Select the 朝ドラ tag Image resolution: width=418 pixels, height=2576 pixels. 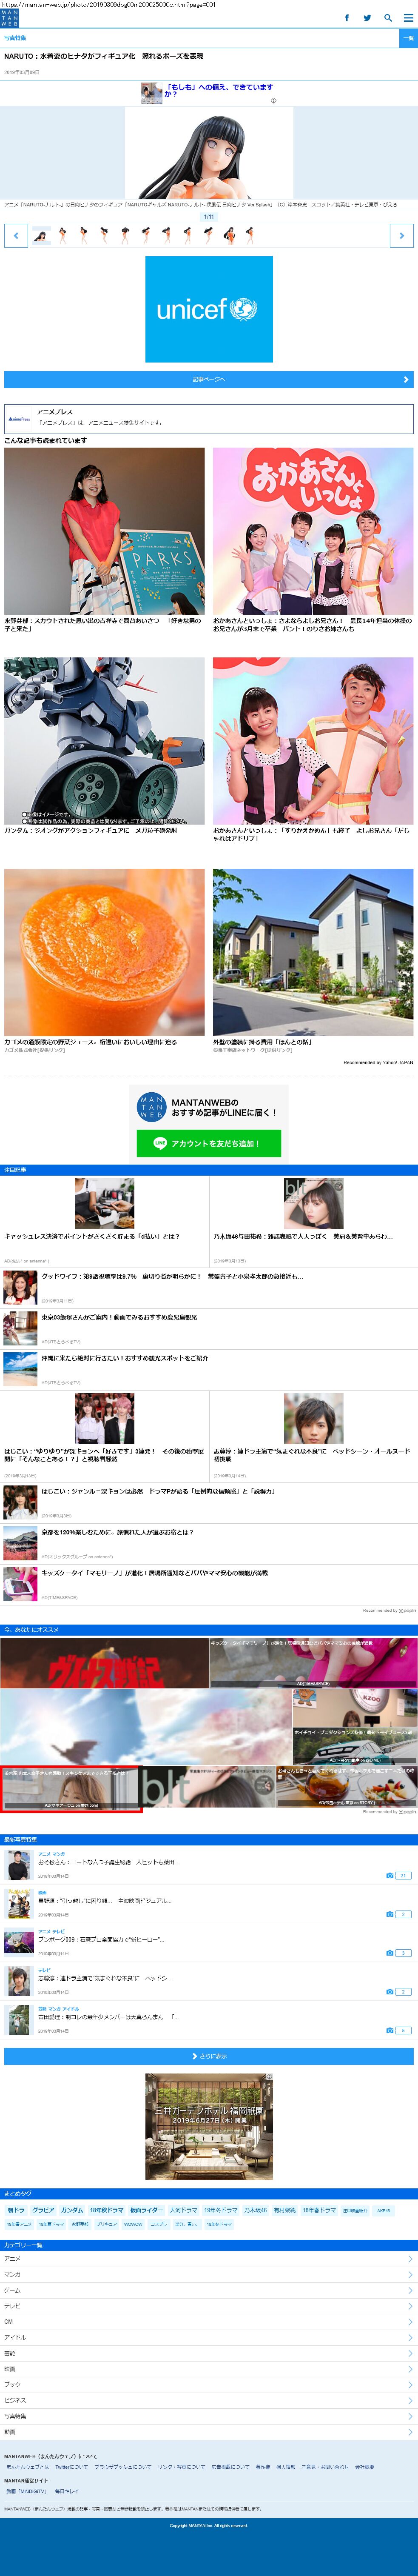click(16, 2210)
